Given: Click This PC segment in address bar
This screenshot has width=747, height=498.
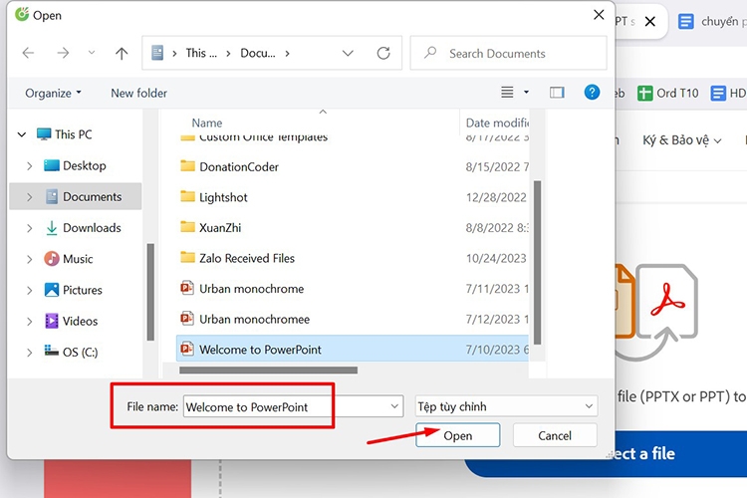Looking at the screenshot, I should (201, 53).
